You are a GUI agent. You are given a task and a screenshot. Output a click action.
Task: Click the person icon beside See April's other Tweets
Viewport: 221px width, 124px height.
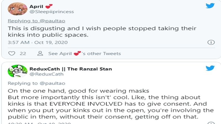click(x=40, y=53)
